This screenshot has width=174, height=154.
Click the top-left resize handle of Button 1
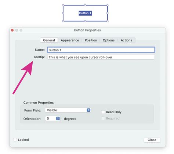(63, 5)
